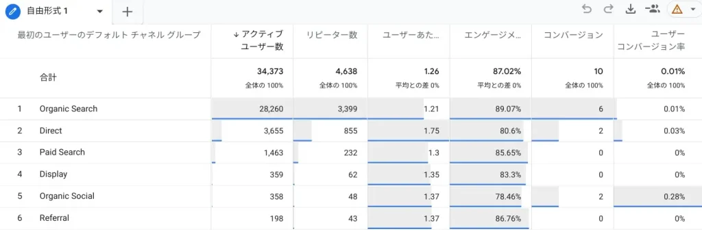702x251 pixels.
Task: Click Display per-user value 1.35
Action: (x=432, y=174)
